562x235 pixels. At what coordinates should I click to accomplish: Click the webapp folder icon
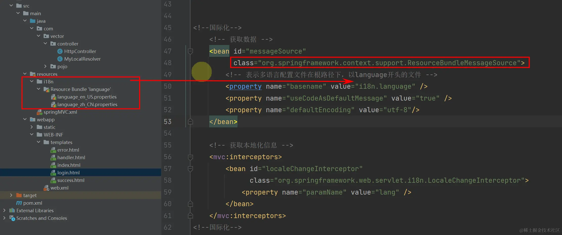coord(33,120)
